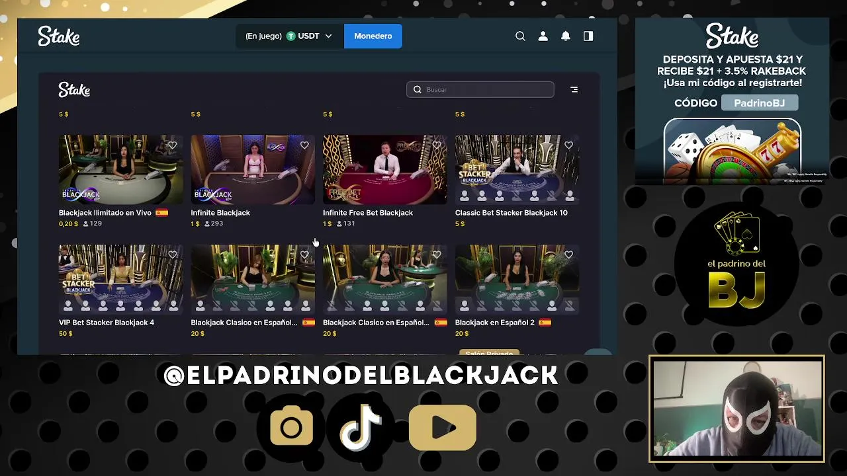Click the Blackjack en Español 2 title
This screenshot has height=476, width=847.
(495, 323)
